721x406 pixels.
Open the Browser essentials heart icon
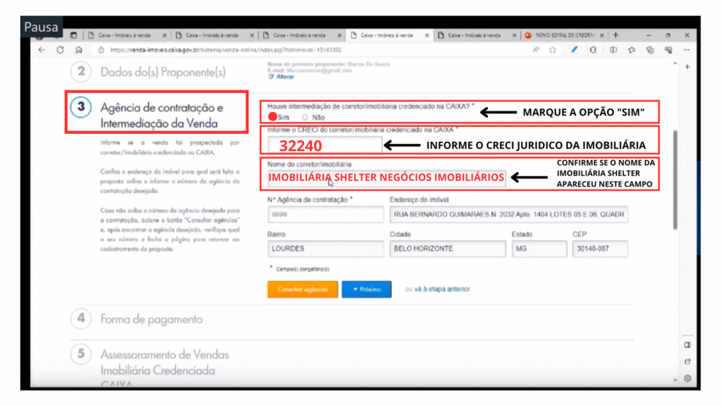pyautogui.click(x=669, y=50)
